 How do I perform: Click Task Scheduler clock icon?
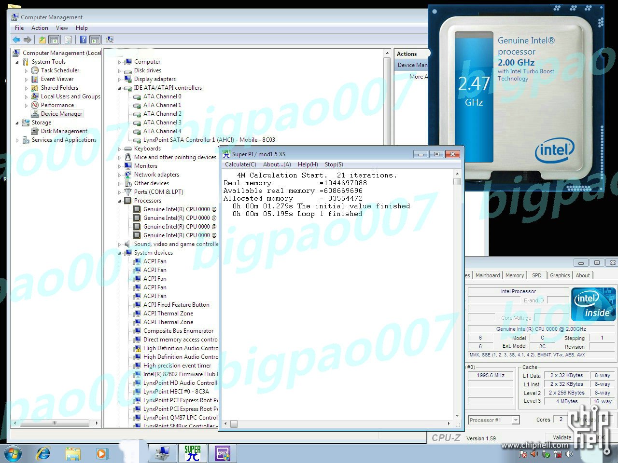(35, 70)
